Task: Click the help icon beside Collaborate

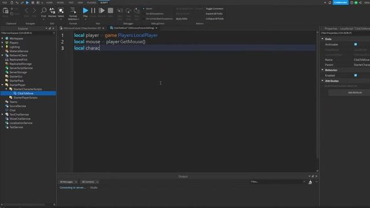Action: [x=351, y=2]
